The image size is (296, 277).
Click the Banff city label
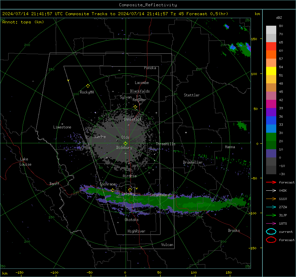point(54,183)
